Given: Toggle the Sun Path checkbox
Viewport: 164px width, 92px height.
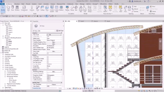Looking at the screenshot, I should 48,53.
